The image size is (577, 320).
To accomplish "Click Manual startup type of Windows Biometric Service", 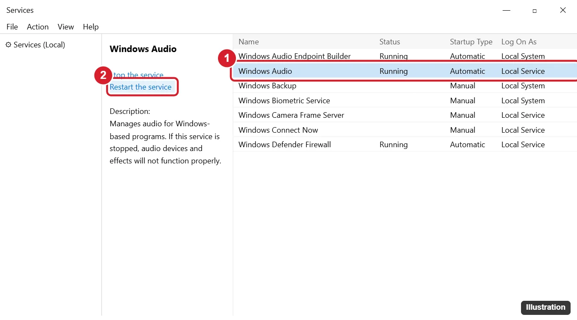I will (463, 101).
